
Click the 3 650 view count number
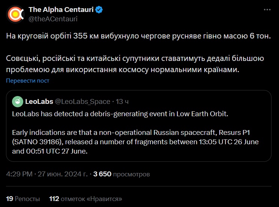tap(102, 174)
